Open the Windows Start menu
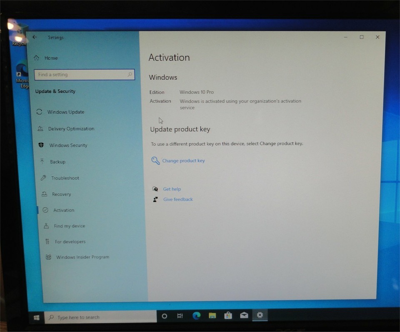The width and height of the screenshot is (400, 332). coord(36,317)
